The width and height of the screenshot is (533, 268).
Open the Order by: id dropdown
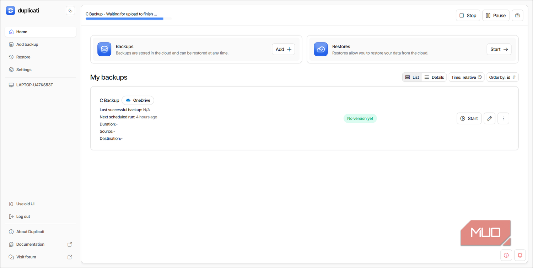coord(502,77)
